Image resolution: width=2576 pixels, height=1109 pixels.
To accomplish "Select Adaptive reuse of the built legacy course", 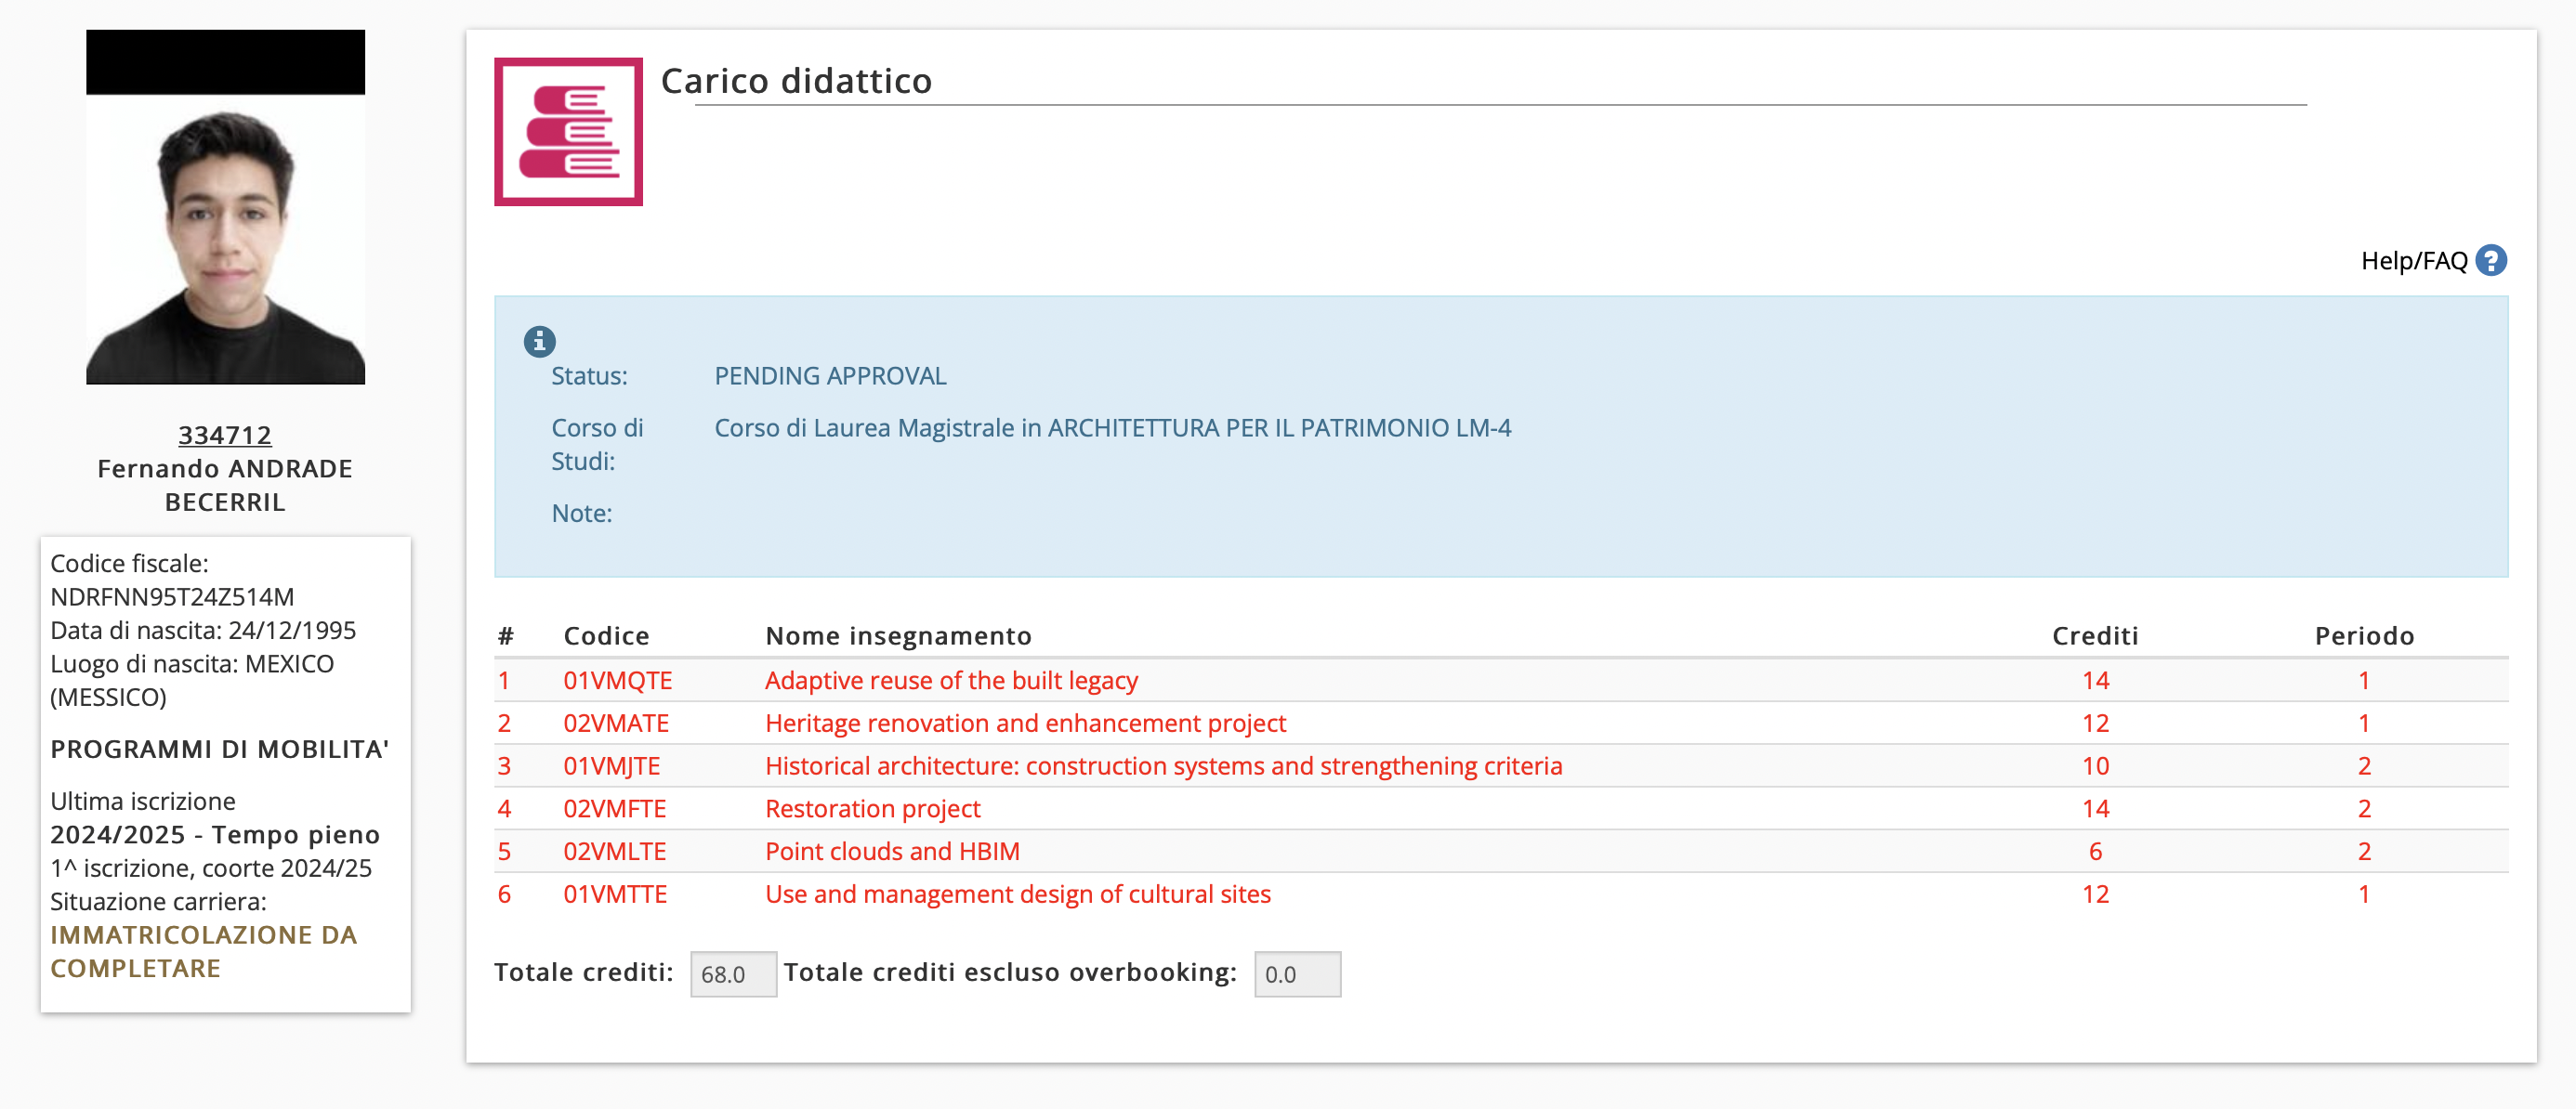I will pyautogui.click(x=951, y=681).
